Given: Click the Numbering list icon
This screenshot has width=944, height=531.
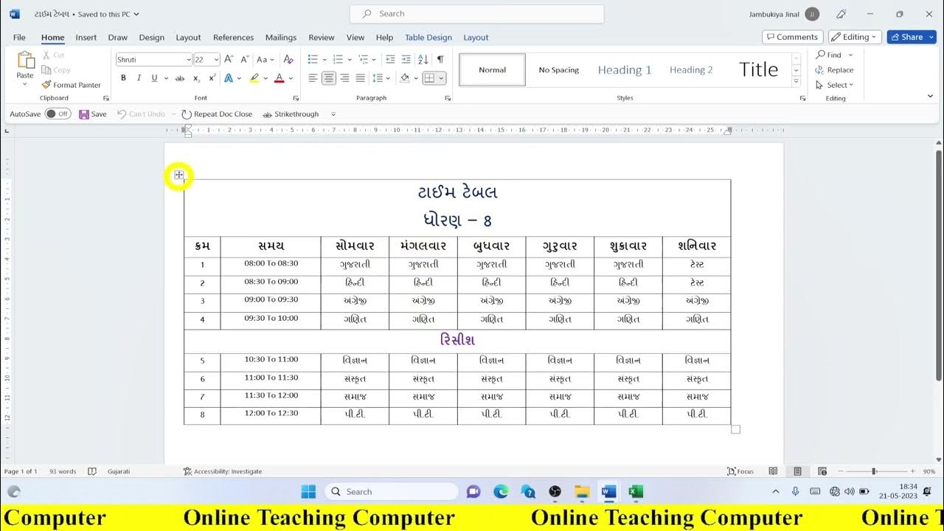Looking at the screenshot, I should click(338, 59).
